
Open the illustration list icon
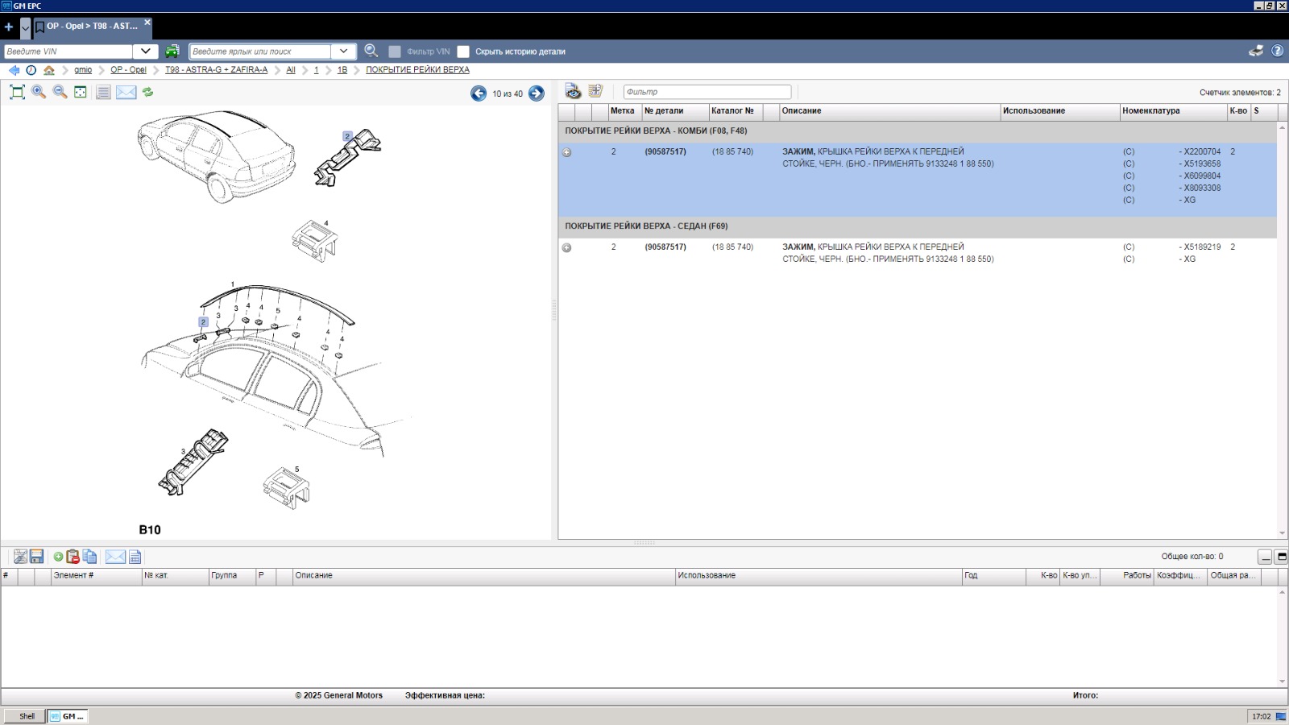click(x=103, y=92)
